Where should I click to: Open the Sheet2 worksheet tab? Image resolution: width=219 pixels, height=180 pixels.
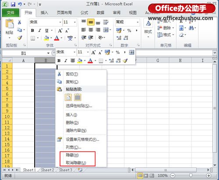(47, 170)
